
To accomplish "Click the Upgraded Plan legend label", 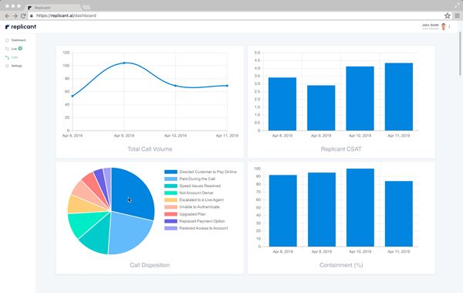I will [192, 214].
